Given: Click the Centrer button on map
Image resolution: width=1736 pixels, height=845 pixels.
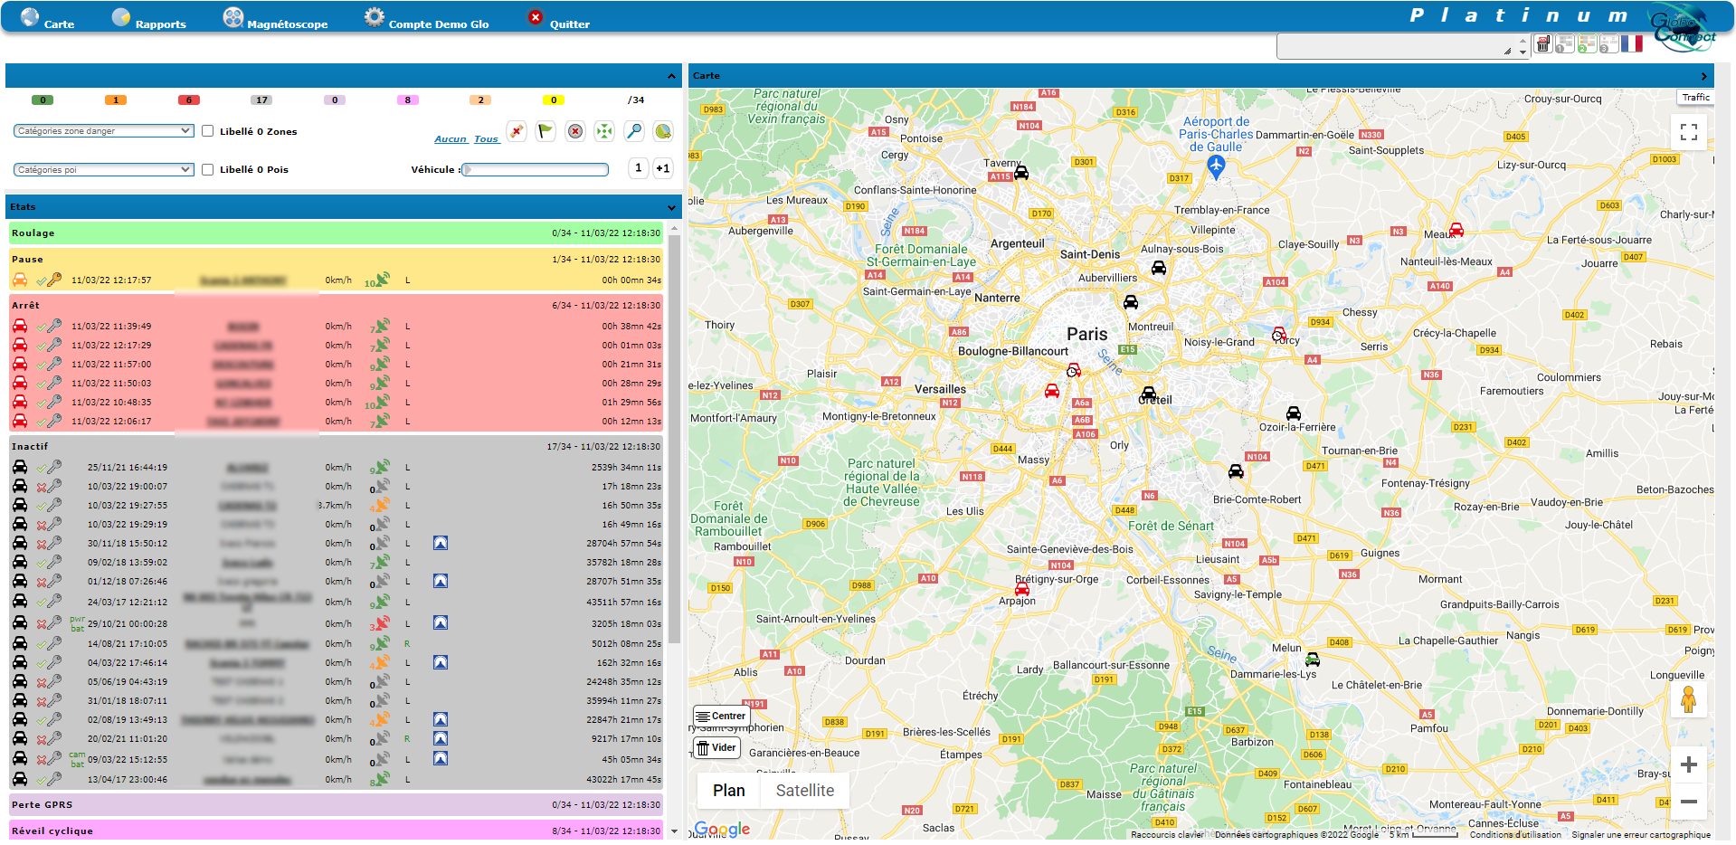Looking at the screenshot, I should [720, 716].
